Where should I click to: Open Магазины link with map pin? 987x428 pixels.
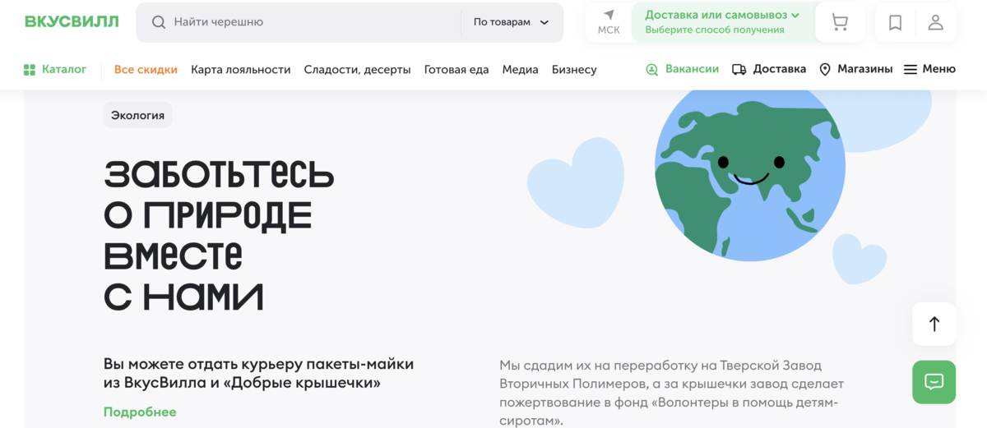click(856, 70)
